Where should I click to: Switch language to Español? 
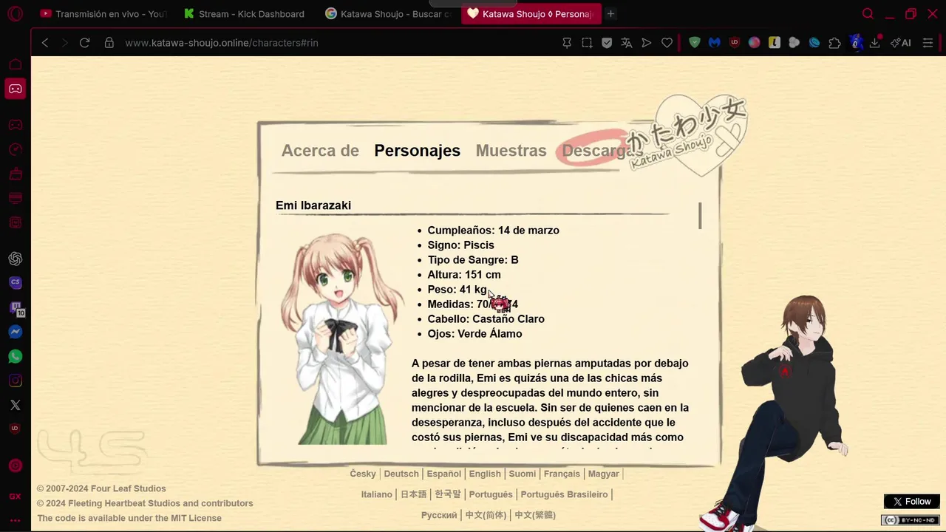444,474
